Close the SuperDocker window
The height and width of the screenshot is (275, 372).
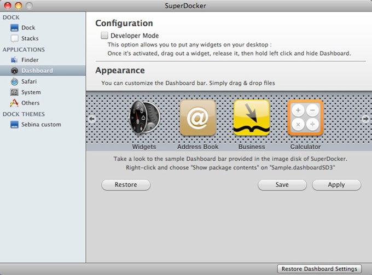click(8, 5)
